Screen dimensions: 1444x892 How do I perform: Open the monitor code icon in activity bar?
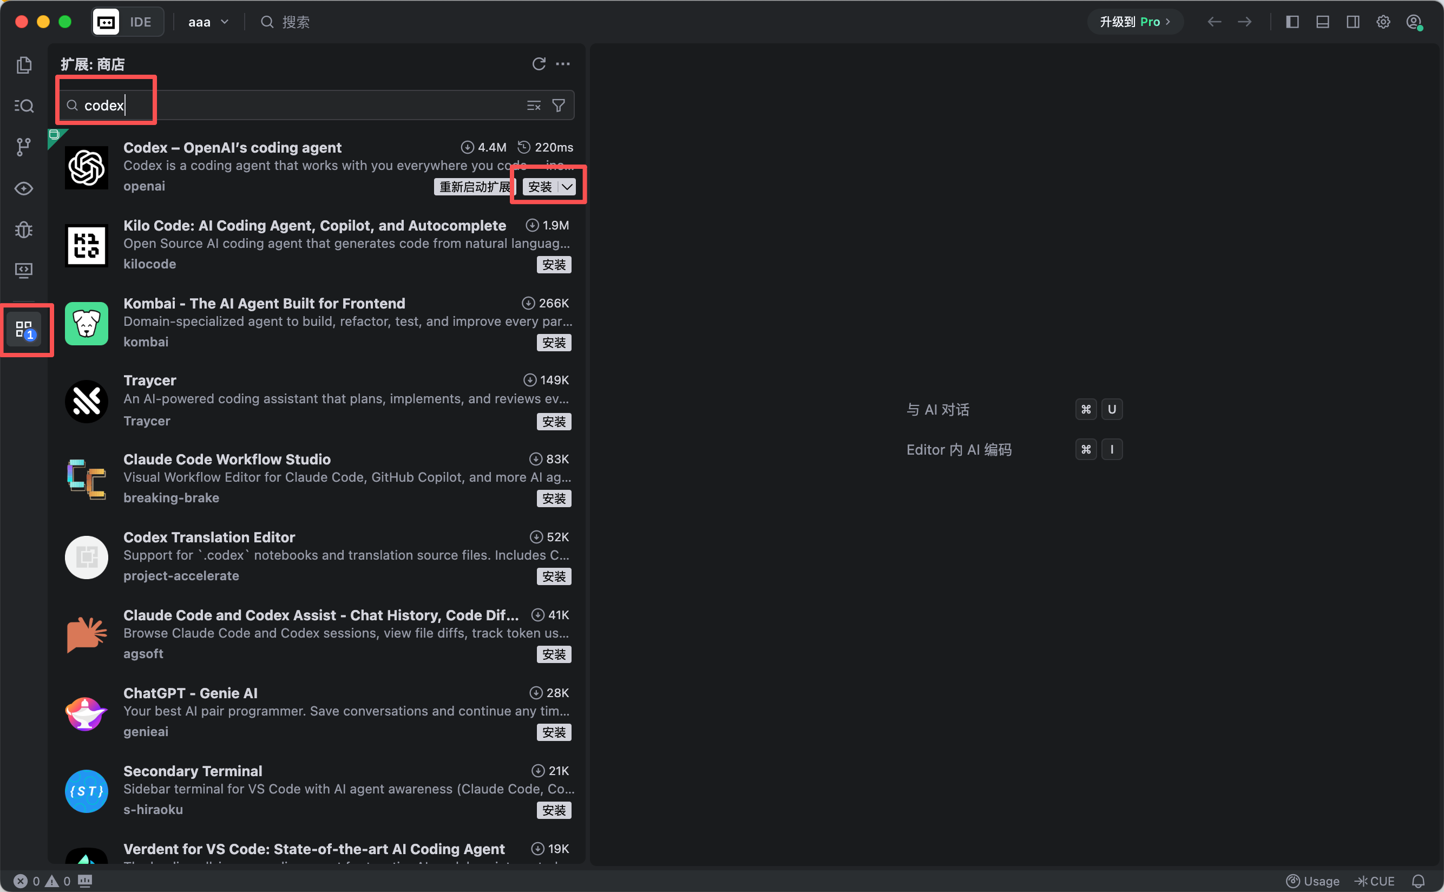(24, 270)
